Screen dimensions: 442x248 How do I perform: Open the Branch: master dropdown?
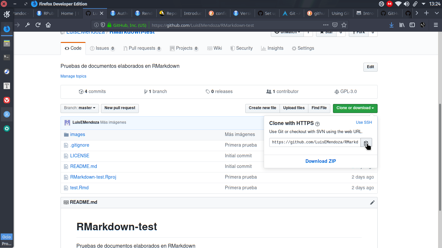click(x=80, y=108)
